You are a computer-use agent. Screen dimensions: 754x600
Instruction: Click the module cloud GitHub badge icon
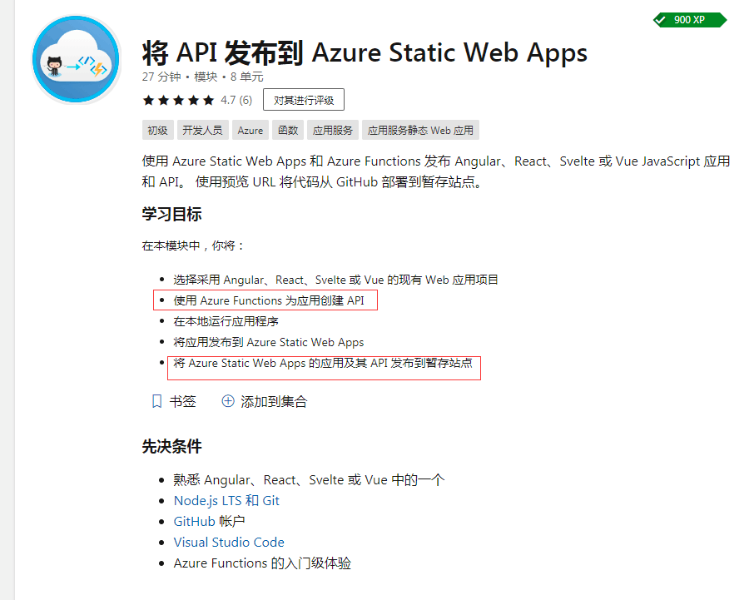tap(76, 60)
